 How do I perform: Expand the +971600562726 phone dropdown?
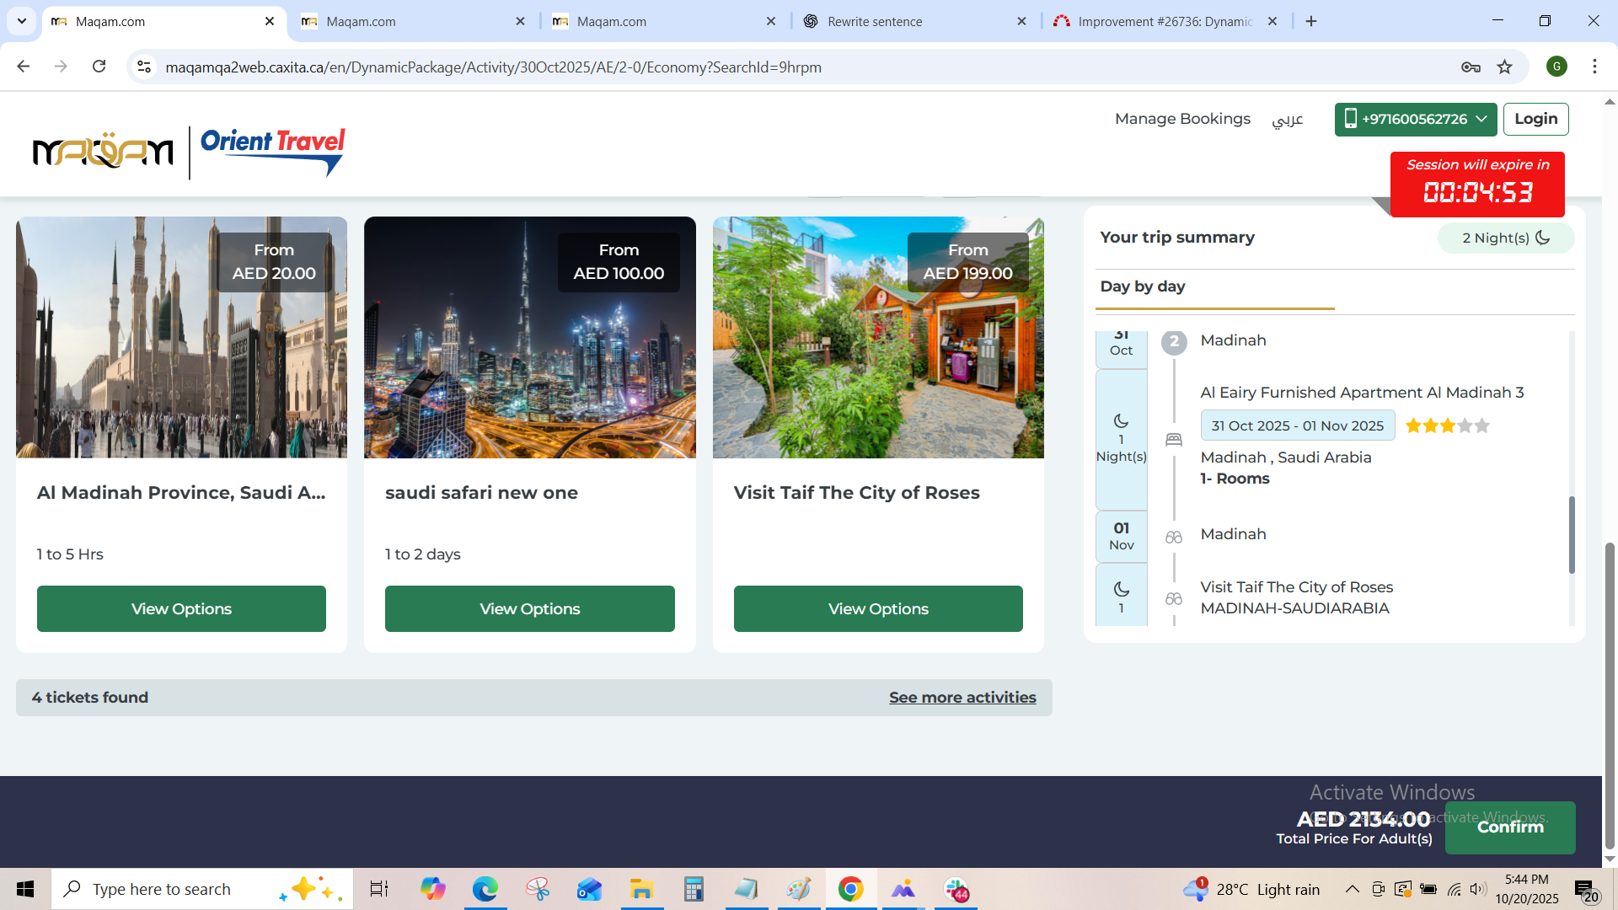[x=1415, y=119]
